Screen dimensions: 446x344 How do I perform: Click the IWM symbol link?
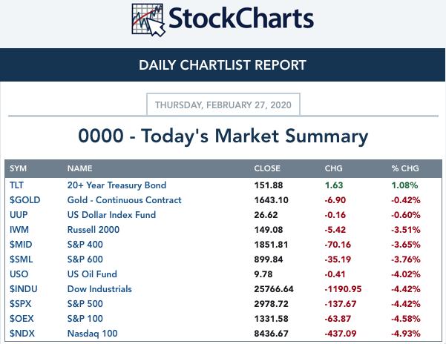(19, 230)
